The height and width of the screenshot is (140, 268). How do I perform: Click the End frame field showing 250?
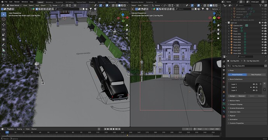pyautogui.click(x=214, y=129)
